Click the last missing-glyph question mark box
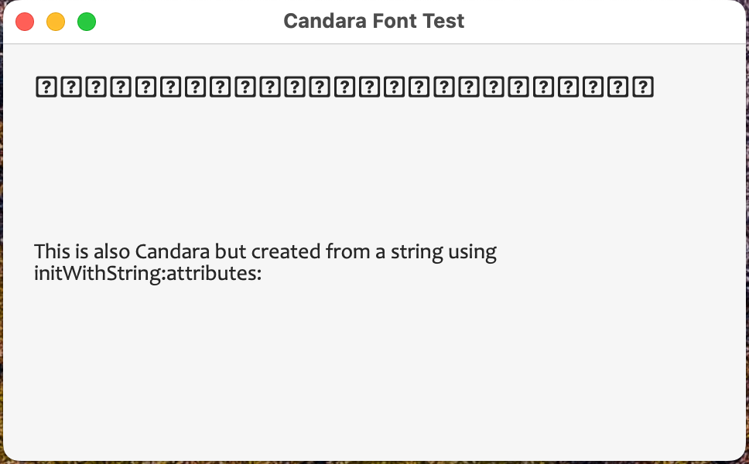The height and width of the screenshot is (464, 749). [x=643, y=87]
